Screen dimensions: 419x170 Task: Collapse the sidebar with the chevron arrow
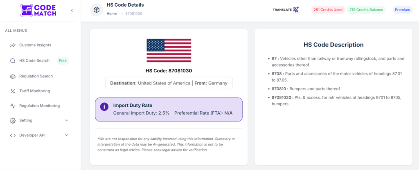[72, 10]
